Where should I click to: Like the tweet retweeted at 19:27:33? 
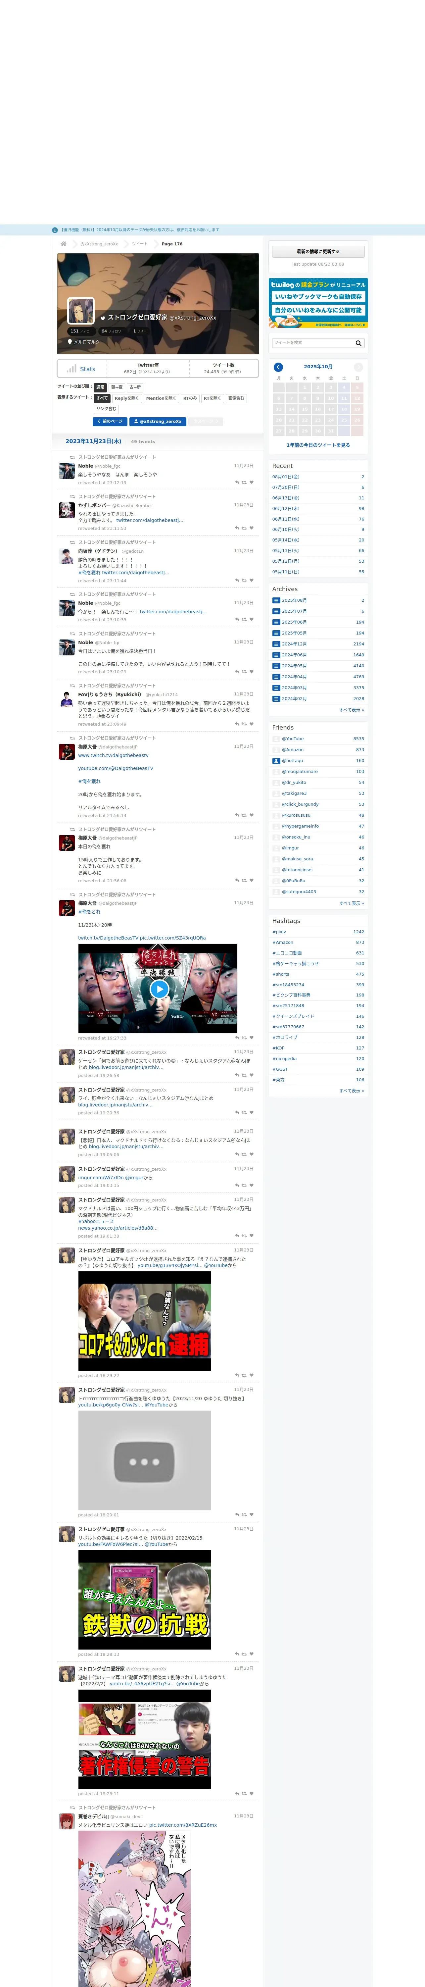tap(252, 1038)
